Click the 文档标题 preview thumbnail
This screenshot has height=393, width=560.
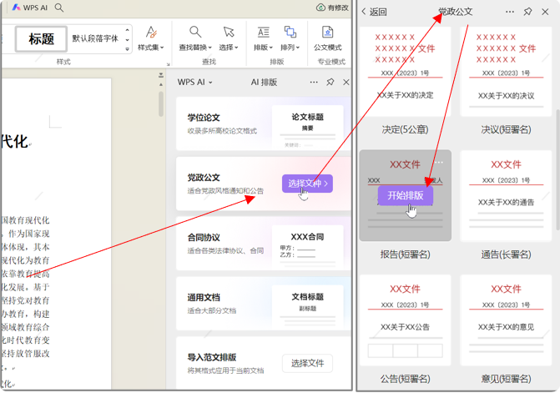coord(307,307)
